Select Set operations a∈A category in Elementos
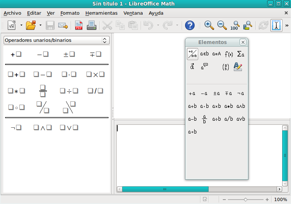Viewport: 291px width, 204px height. tap(216, 54)
